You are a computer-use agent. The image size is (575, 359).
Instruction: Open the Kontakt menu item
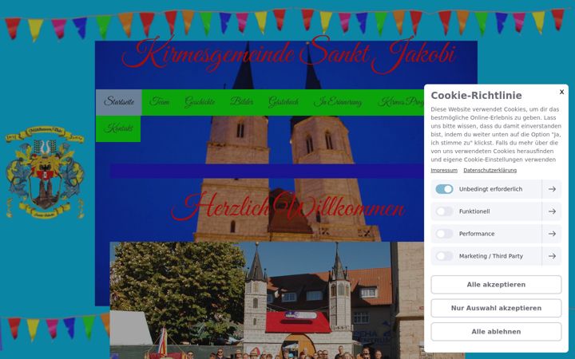pos(118,128)
